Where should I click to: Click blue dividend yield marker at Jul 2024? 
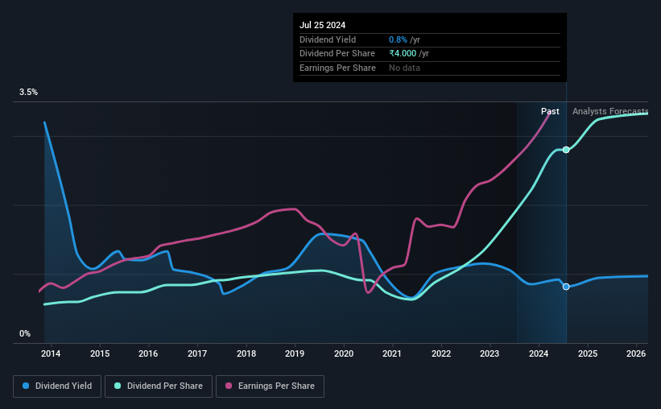(566, 287)
